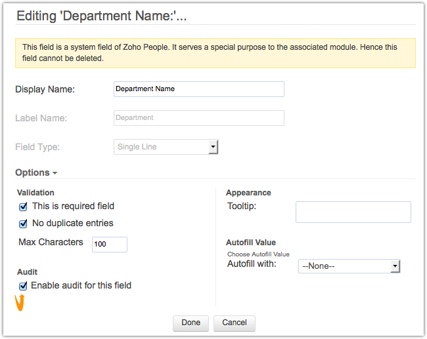Click the Display Name text field
The height and width of the screenshot is (339, 427).
[x=199, y=89]
